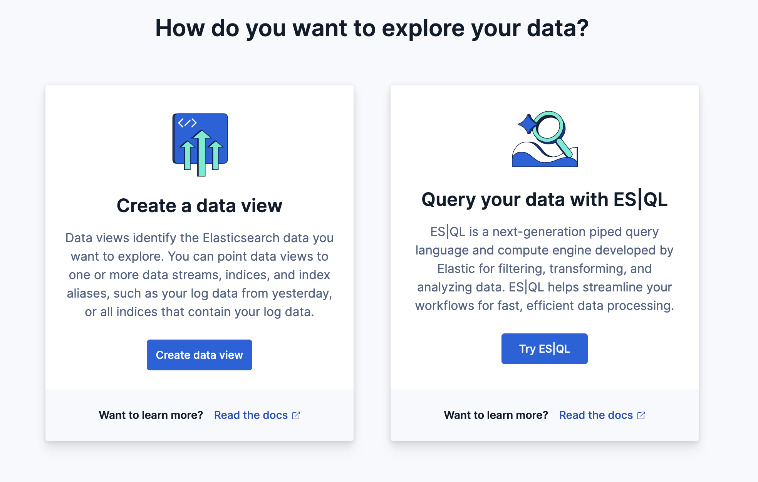Click the data view description paragraph
The width and height of the screenshot is (758, 482).
(x=199, y=274)
